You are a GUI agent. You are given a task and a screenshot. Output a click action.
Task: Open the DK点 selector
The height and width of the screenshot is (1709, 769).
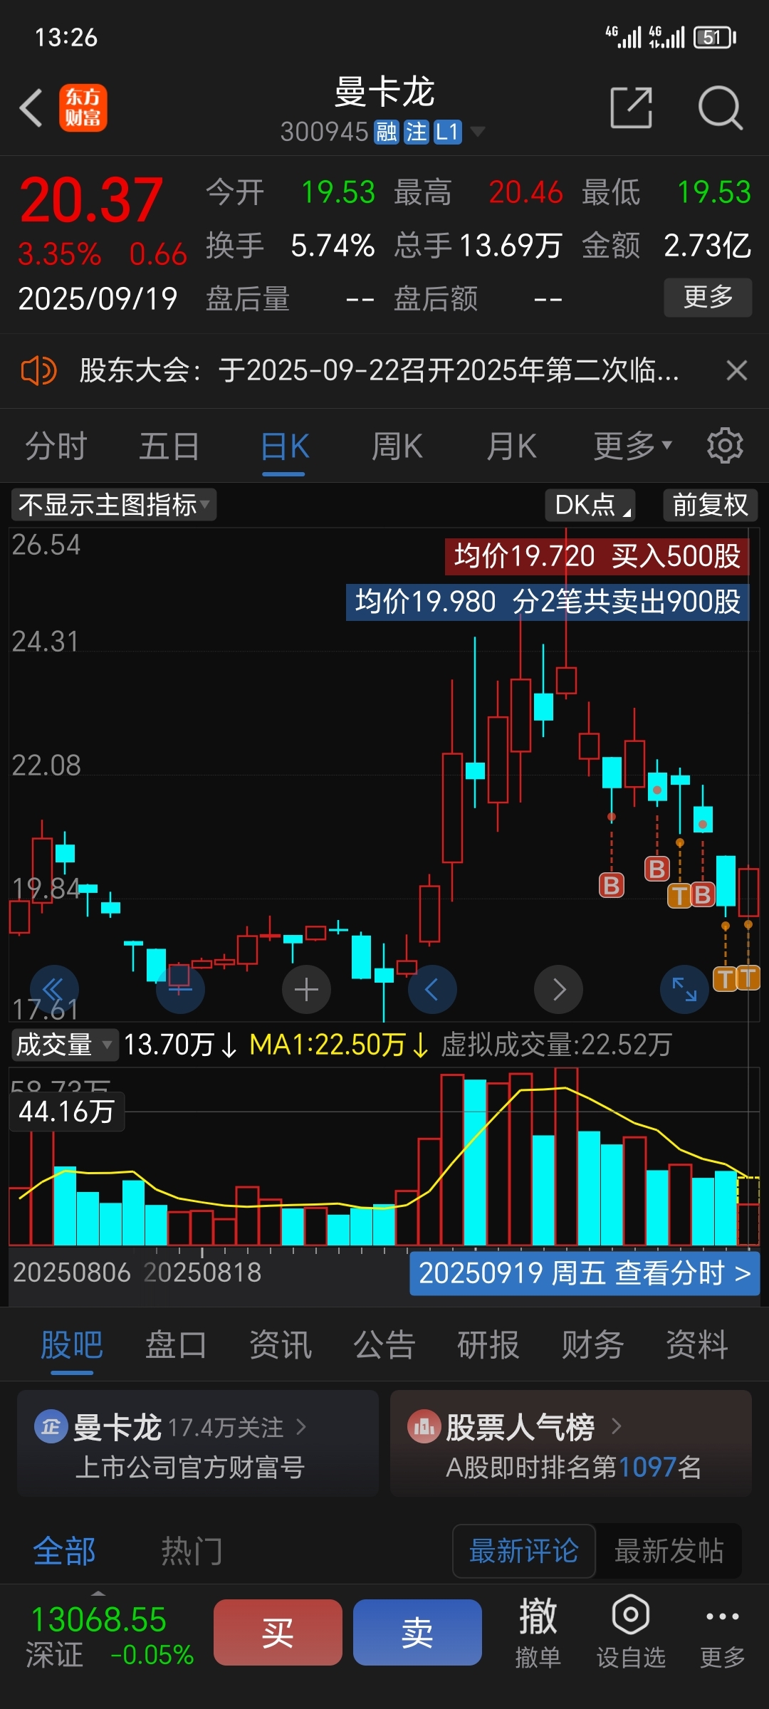pyautogui.click(x=590, y=505)
